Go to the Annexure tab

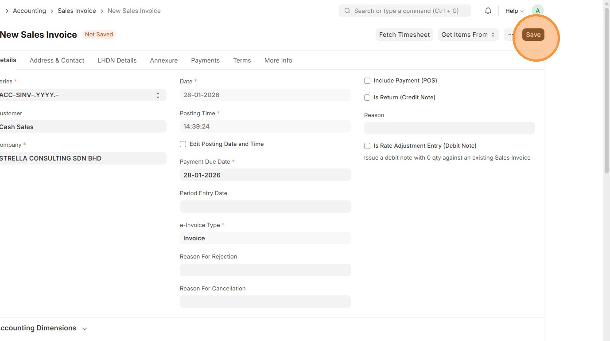164,60
